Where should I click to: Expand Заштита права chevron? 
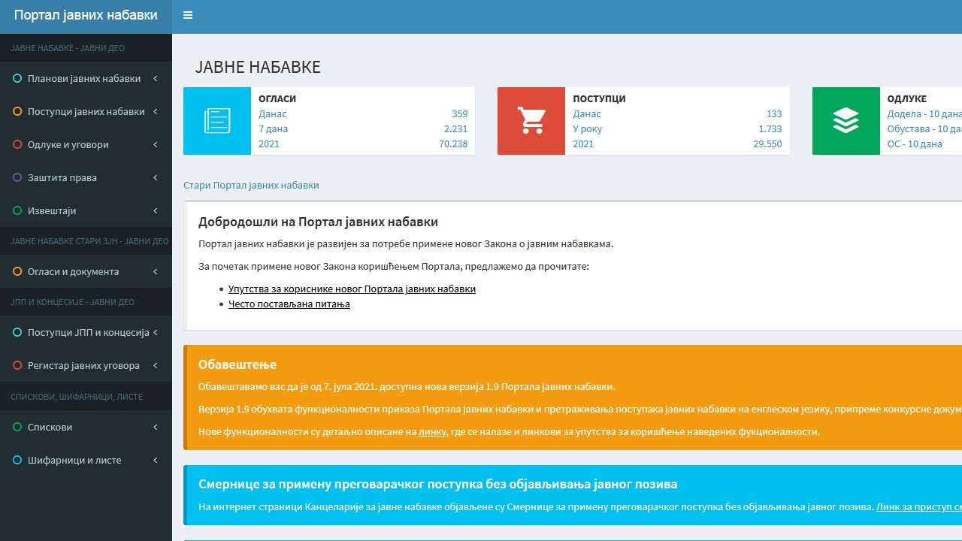click(156, 177)
